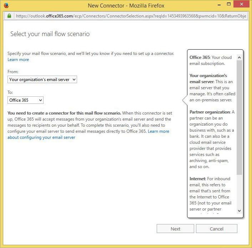Click the help panel vertical scrollbar thumb
This screenshot has width=252, height=248.
point(239,117)
